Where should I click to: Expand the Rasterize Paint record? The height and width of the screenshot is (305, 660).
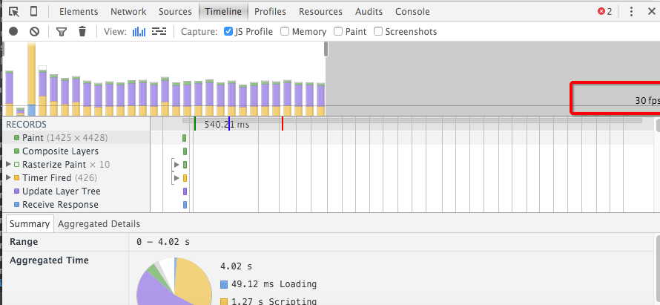click(9, 165)
